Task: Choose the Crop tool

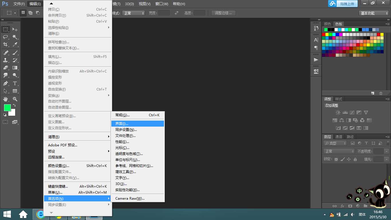Action: (5, 44)
